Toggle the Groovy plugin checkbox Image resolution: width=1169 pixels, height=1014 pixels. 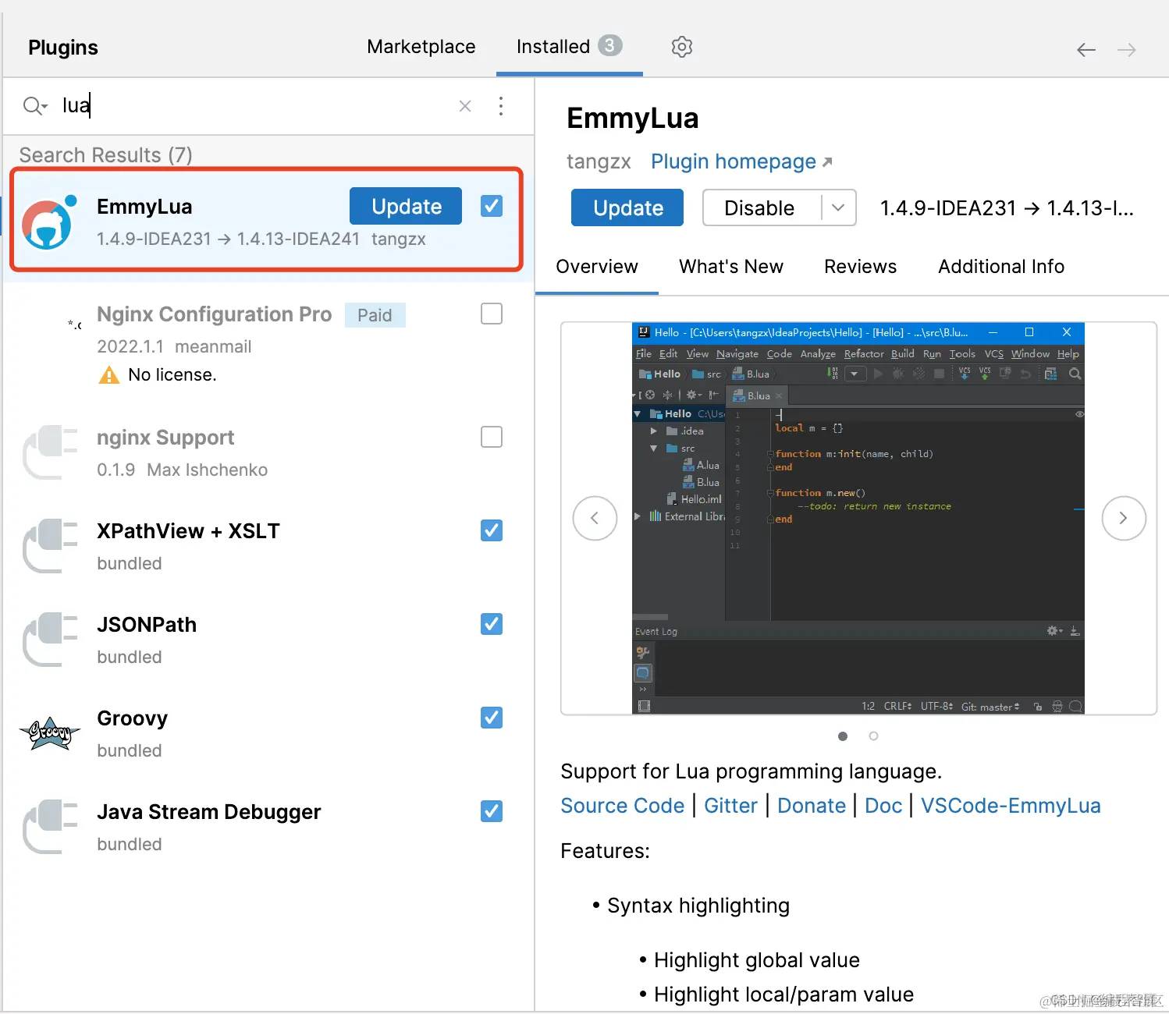[492, 718]
